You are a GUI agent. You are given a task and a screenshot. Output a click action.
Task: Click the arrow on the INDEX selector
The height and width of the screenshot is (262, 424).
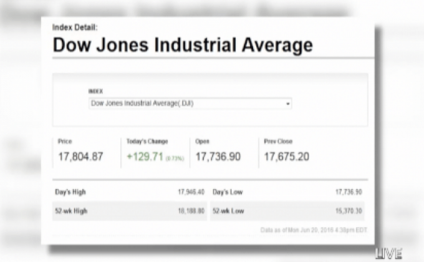pyautogui.click(x=288, y=104)
